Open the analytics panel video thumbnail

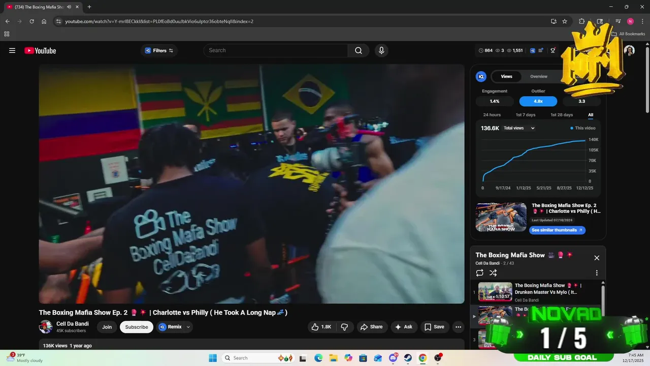(x=501, y=217)
